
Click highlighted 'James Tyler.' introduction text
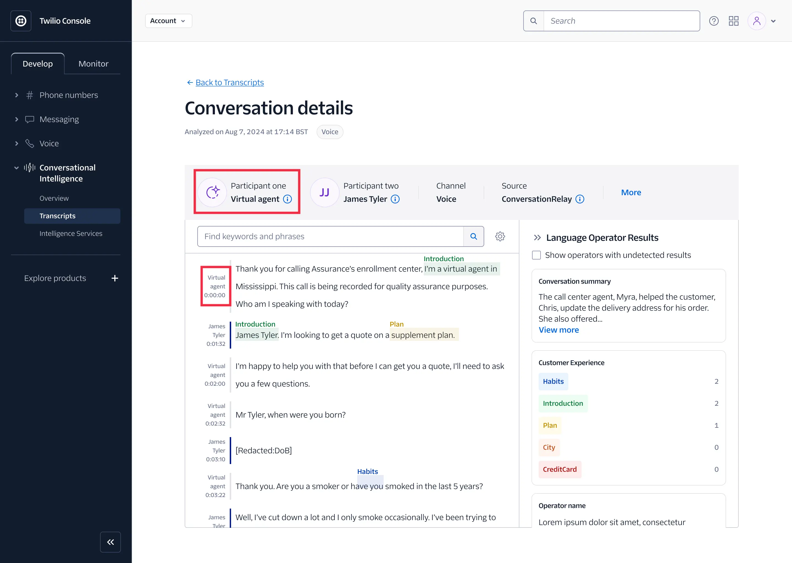click(x=257, y=335)
